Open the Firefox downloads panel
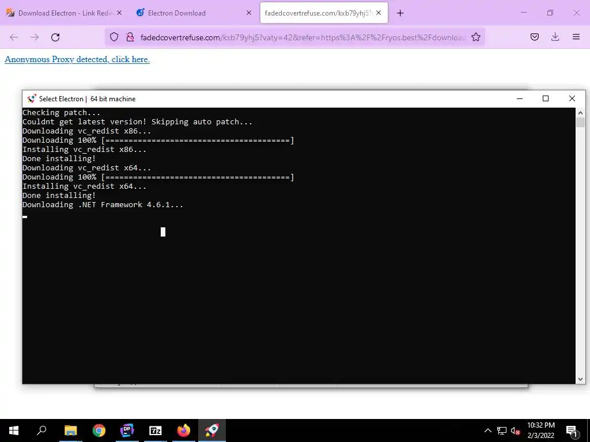Image resolution: width=590 pixels, height=442 pixels. tap(555, 37)
